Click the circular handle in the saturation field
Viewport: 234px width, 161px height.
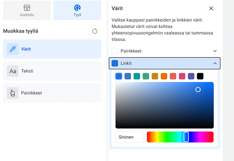pos(198,89)
